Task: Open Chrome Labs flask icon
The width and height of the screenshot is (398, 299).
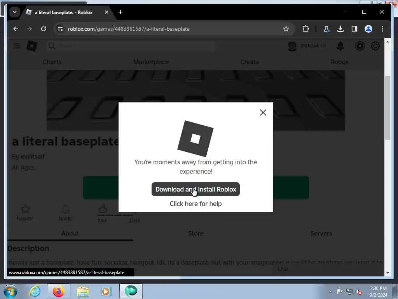Action: tap(326, 29)
